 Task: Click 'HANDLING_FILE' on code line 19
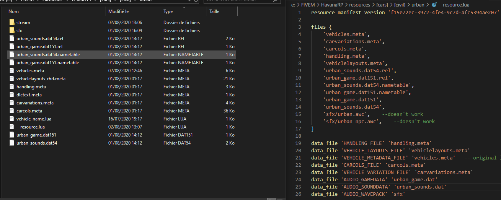[x=363, y=143]
